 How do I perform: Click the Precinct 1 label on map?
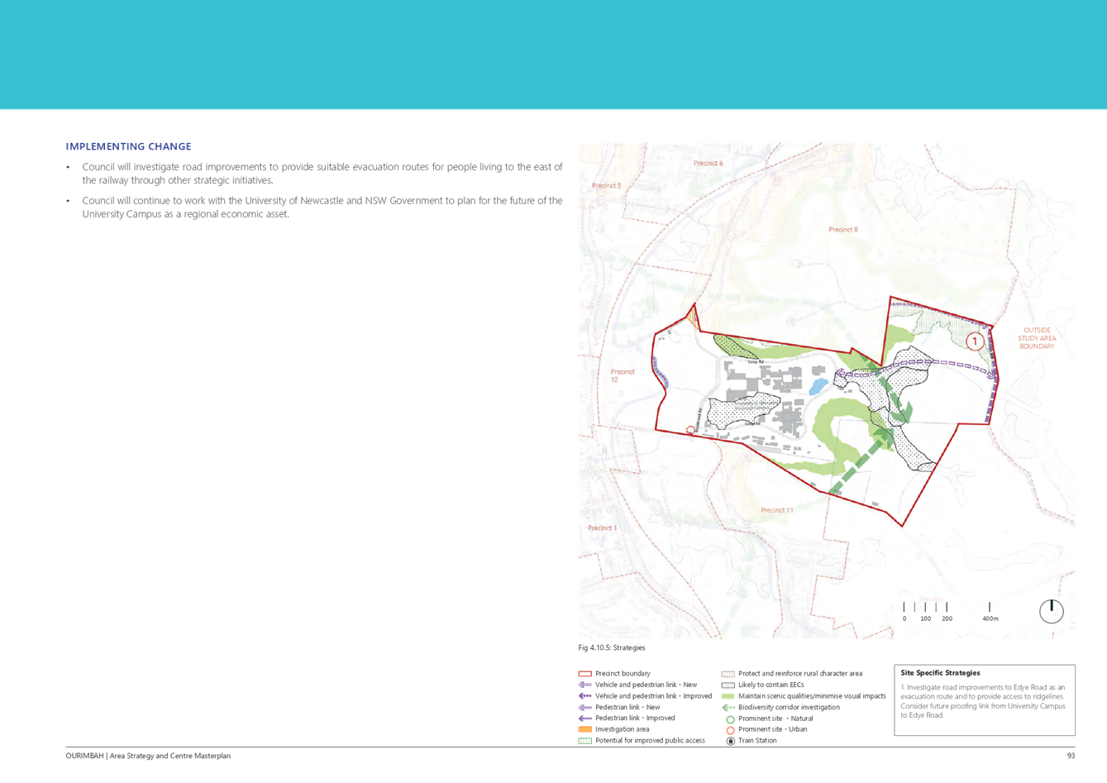tap(602, 528)
